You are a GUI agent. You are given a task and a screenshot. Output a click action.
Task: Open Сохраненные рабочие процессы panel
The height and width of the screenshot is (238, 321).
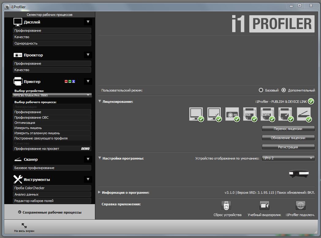coord(50,212)
